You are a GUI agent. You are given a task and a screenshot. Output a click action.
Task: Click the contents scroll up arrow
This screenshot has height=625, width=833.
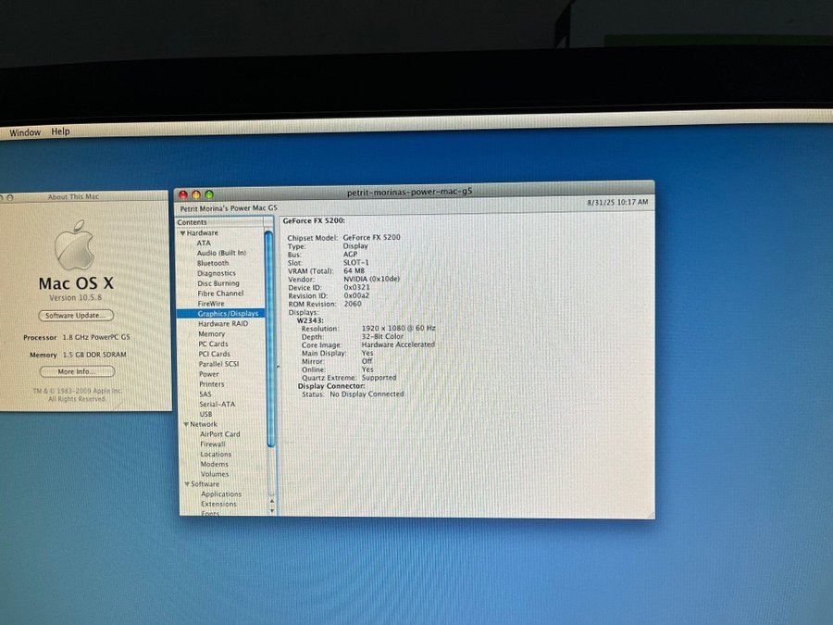pyautogui.click(x=272, y=501)
